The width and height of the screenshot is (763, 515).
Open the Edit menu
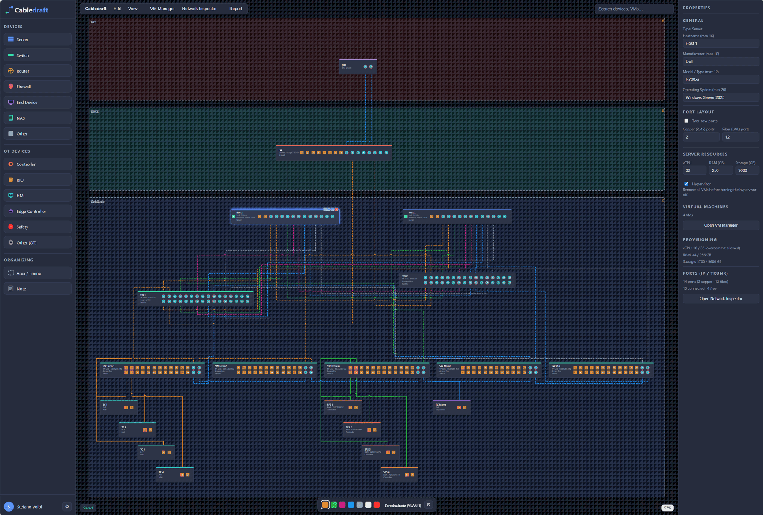[117, 9]
